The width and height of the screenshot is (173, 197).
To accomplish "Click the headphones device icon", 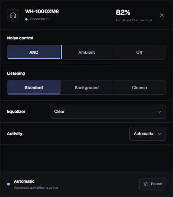I will tap(13, 15).
